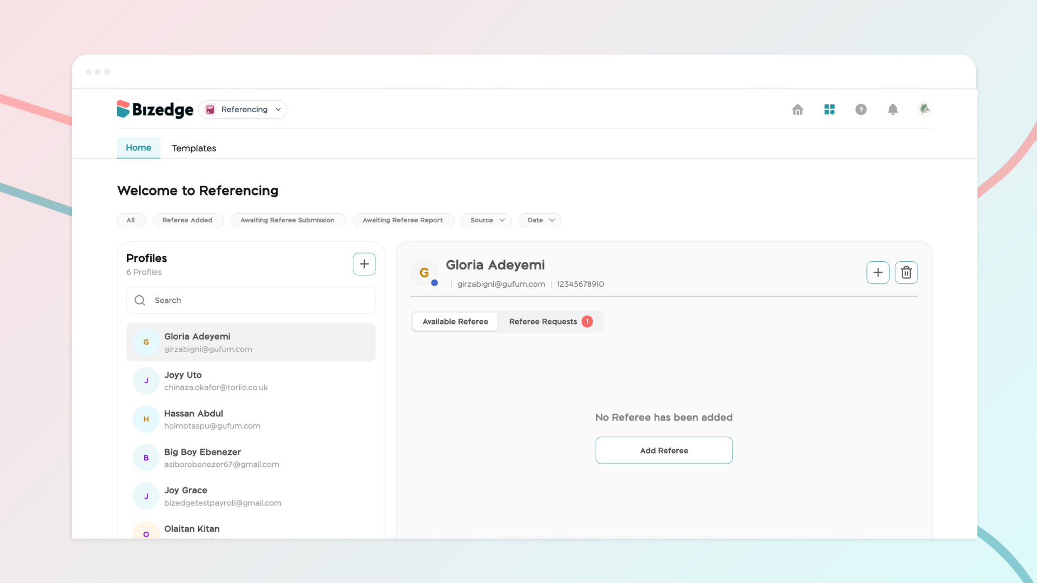Open the Referencing module dropdown
The width and height of the screenshot is (1037, 583).
point(243,110)
